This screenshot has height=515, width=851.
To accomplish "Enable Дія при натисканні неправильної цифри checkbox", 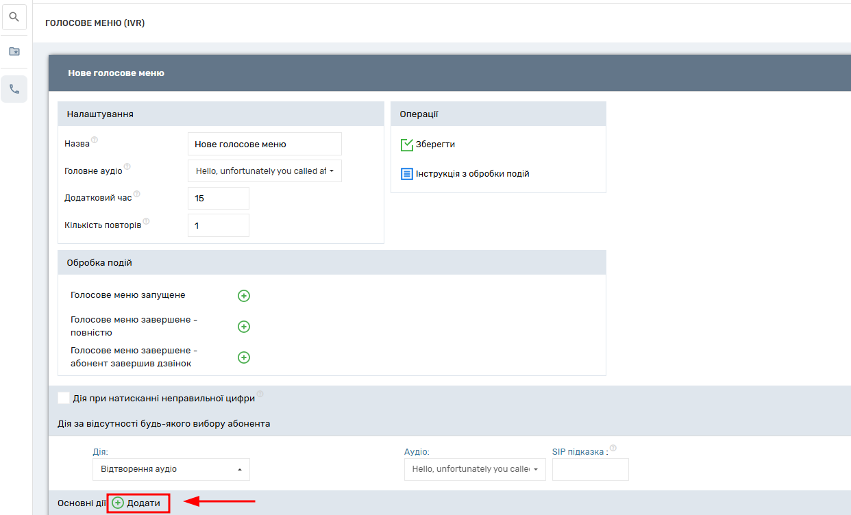I will [64, 398].
